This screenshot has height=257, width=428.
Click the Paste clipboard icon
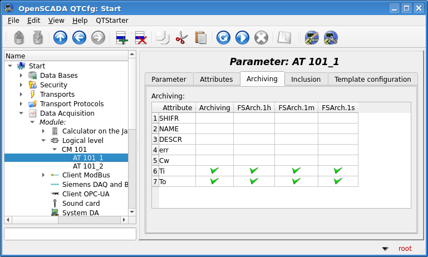200,38
